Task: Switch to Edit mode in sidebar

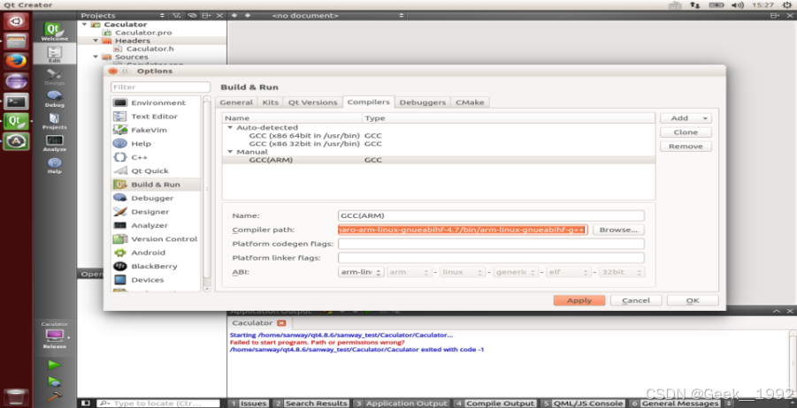Action: (x=54, y=54)
